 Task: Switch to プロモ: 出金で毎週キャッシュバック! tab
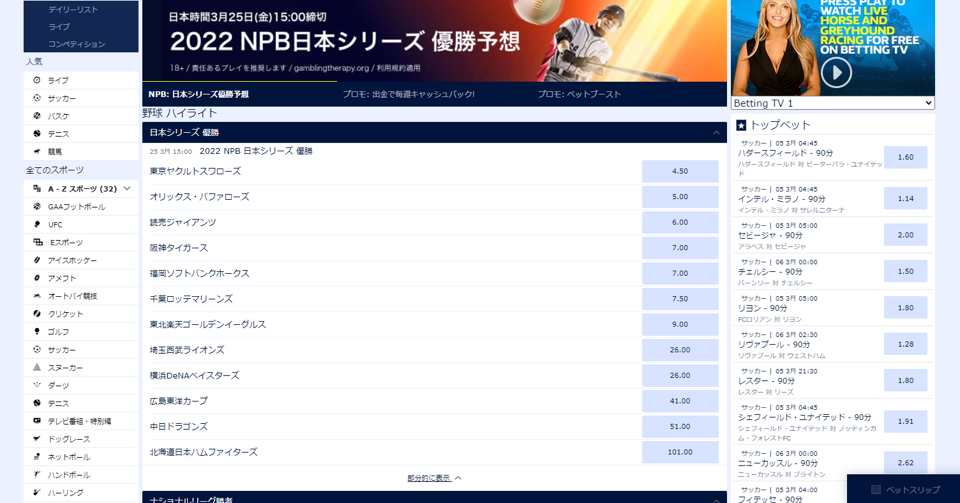[x=409, y=94]
